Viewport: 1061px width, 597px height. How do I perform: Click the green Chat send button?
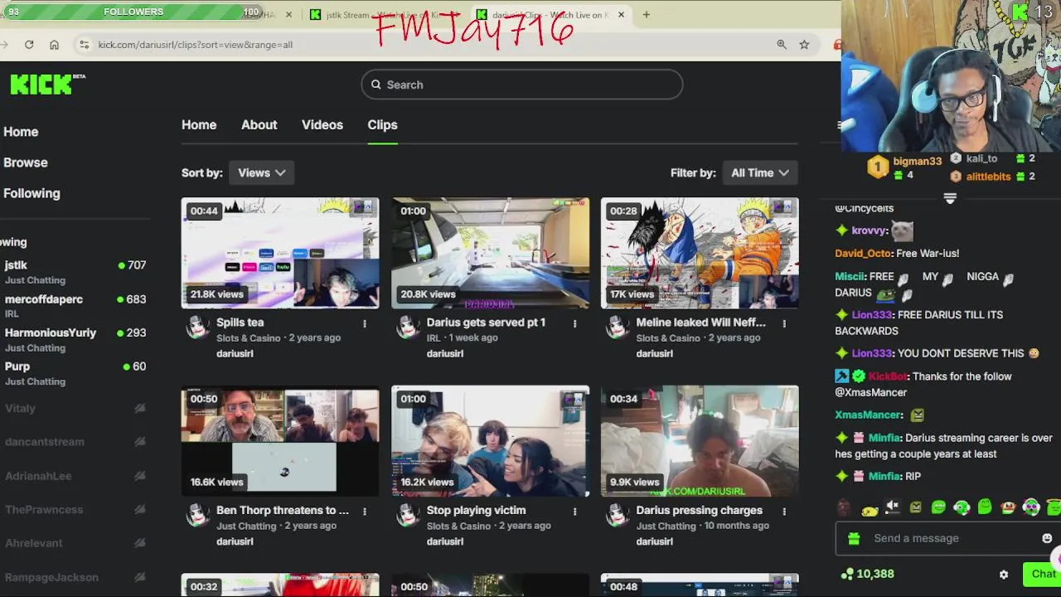click(x=1043, y=574)
